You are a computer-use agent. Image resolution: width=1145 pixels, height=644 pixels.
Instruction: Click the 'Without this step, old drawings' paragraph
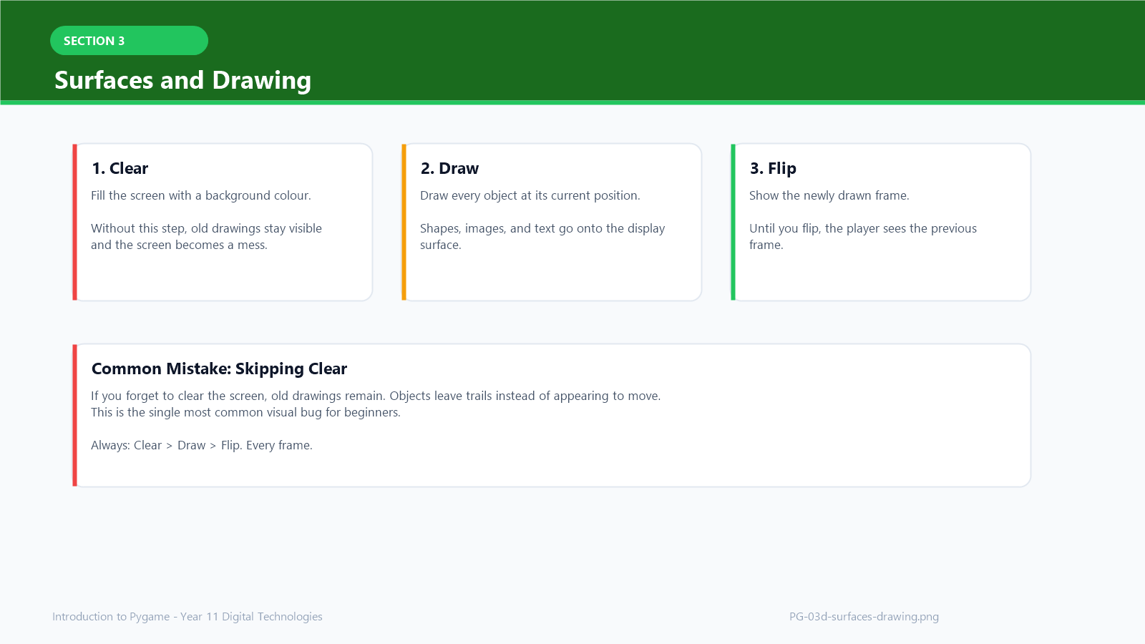point(206,236)
